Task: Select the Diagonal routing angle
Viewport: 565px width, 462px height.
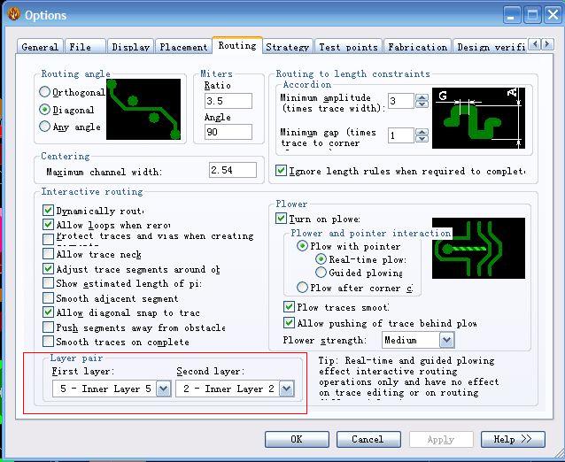Action: (x=44, y=110)
